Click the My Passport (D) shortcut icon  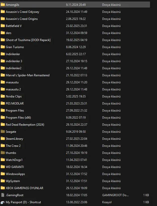3,202
